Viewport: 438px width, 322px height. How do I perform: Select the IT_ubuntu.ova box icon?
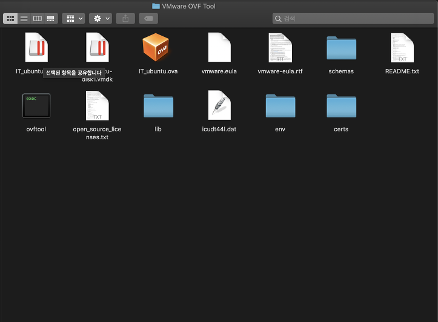point(156,47)
